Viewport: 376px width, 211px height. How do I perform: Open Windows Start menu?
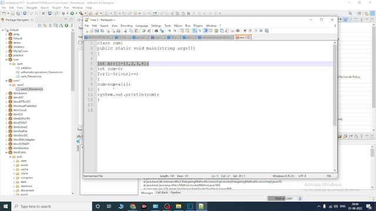click(5, 206)
